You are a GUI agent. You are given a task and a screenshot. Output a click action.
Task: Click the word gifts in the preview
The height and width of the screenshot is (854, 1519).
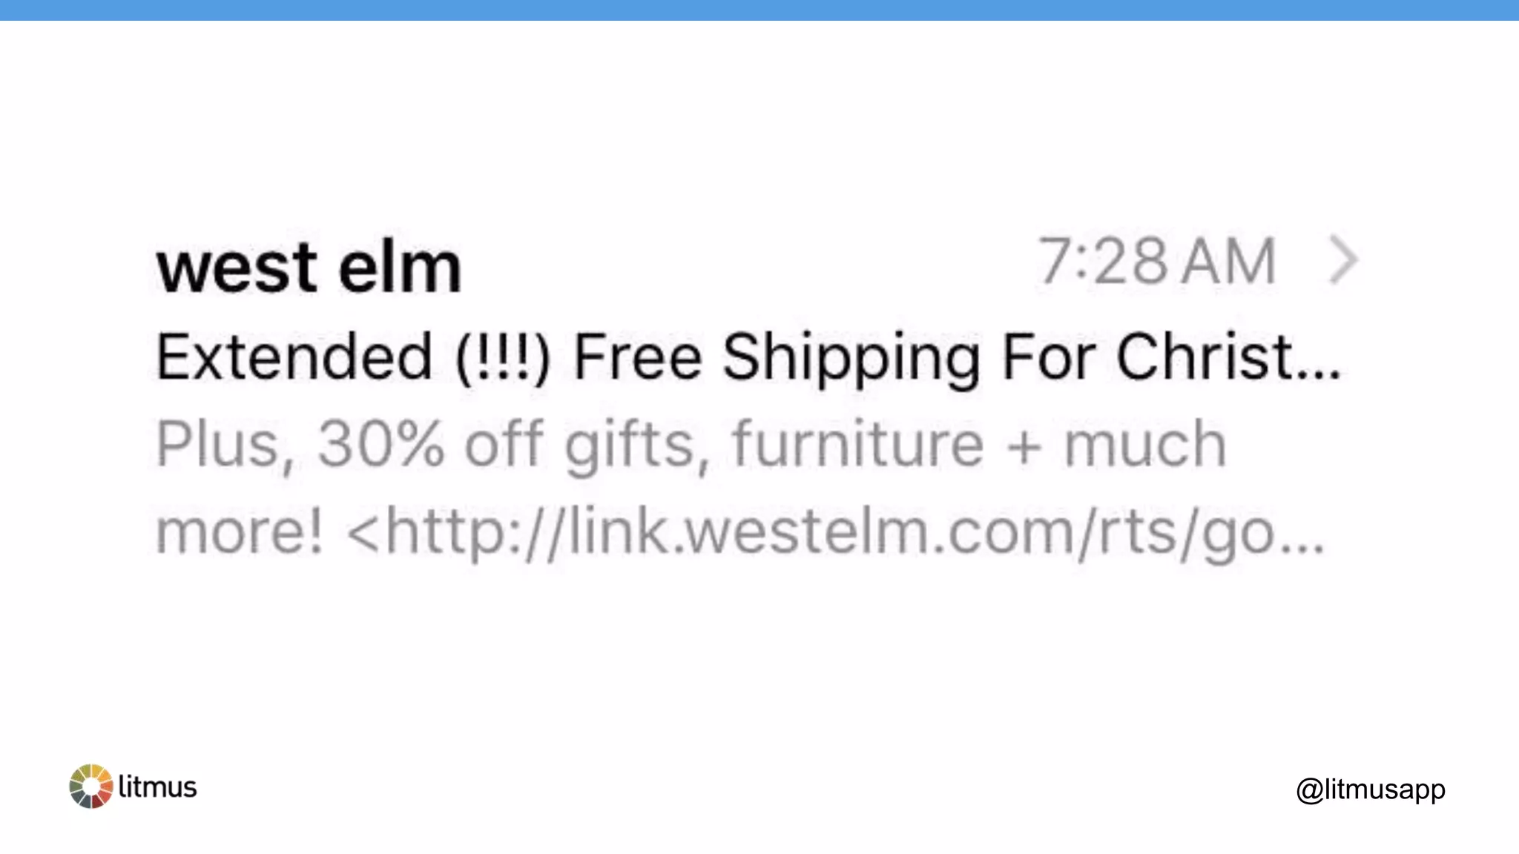click(x=630, y=444)
